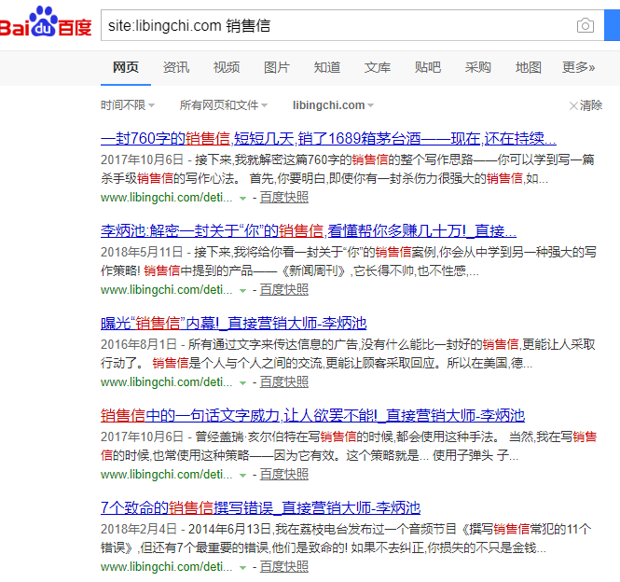The height and width of the screenshot is (582, 620).
Task: Click green URL under 一句话文字威力 result
Action: coord(167,475)
